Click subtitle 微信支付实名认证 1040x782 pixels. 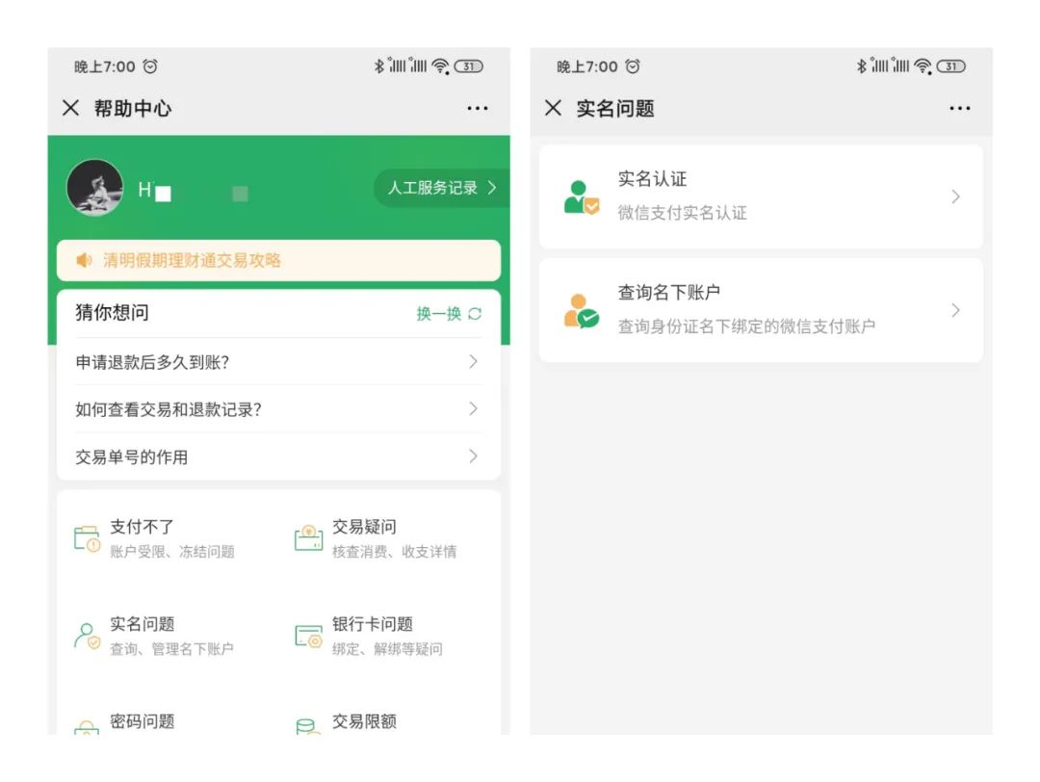coord(682,213)
